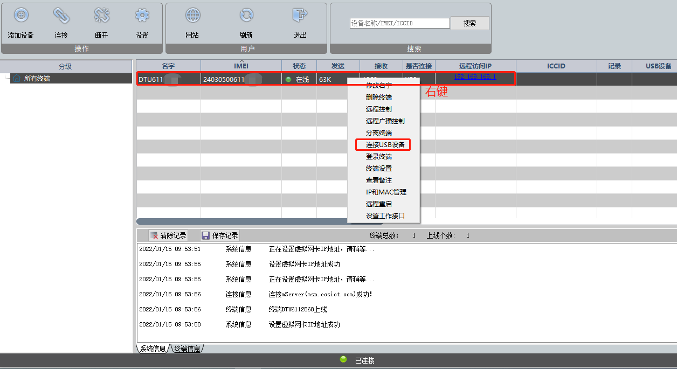Screen dimensions: 677x369
Task: Click the 是否连接 column header
Action: 419,66
